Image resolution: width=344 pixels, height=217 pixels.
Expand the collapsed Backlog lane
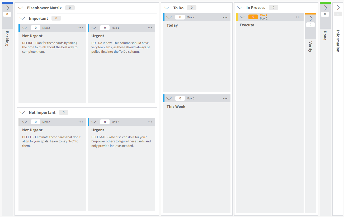[7, 8]
